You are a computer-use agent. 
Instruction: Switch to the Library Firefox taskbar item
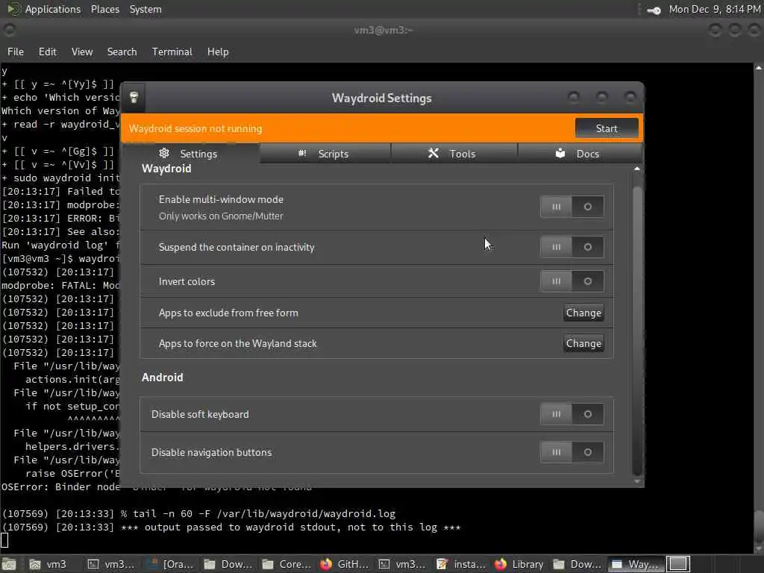coord(519,564)
